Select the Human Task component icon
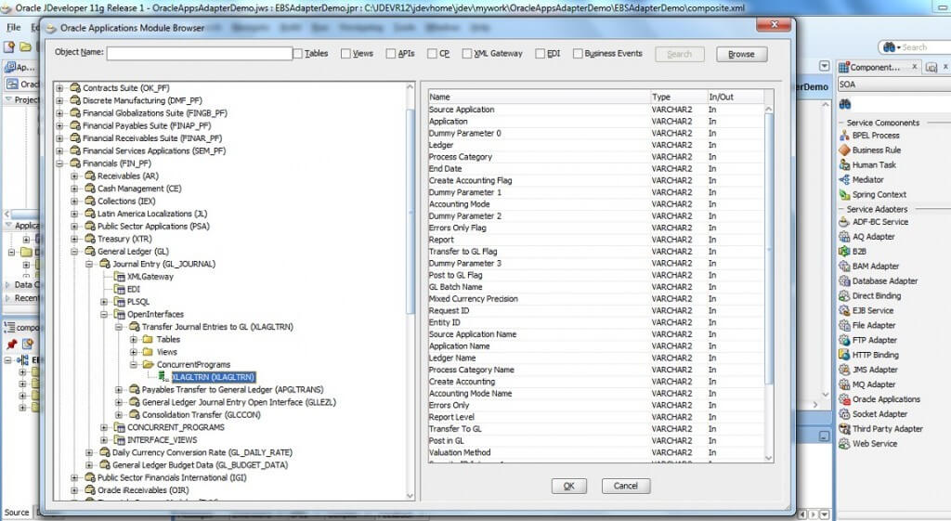The width and height of the screenshot is (951, 521). [x=844, y=165]
